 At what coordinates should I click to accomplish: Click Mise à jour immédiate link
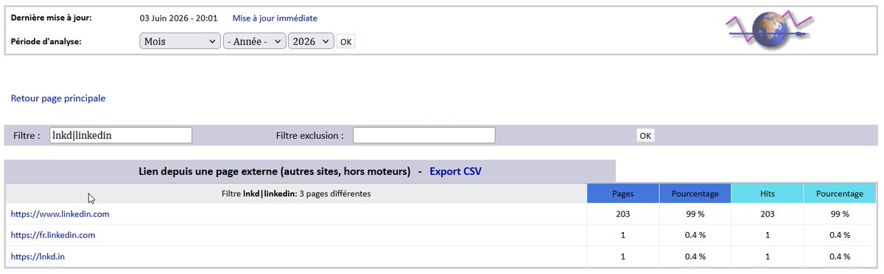275,18
